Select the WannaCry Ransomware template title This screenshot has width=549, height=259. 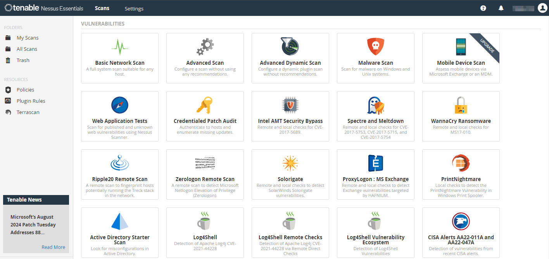pos(461,121)
